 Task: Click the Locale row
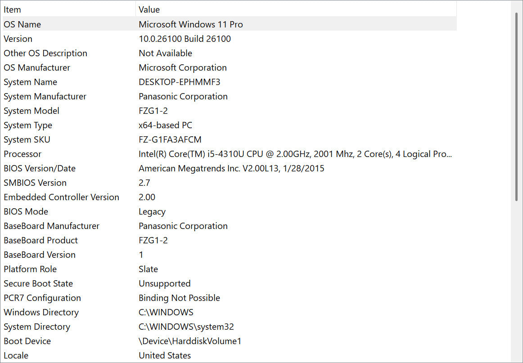coord(16,355)
